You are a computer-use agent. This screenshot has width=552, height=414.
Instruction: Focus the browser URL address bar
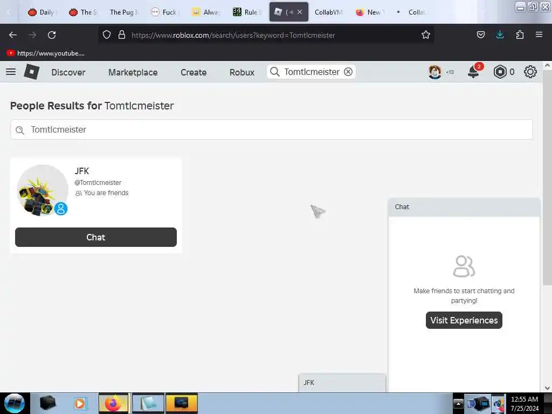(x=266, y=35)
